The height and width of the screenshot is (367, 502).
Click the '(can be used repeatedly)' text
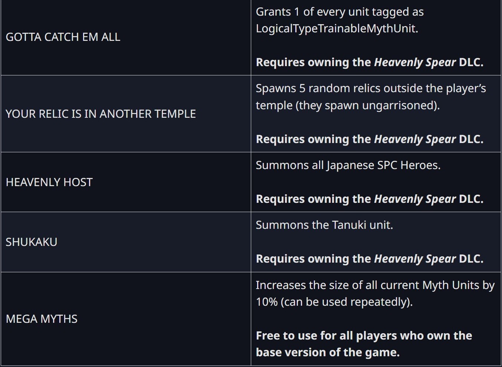pyautogui.click(x=347, y=302)
